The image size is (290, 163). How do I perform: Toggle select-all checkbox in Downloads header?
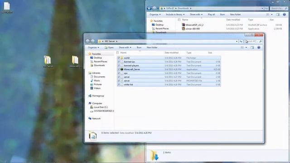tap(179, 19)
